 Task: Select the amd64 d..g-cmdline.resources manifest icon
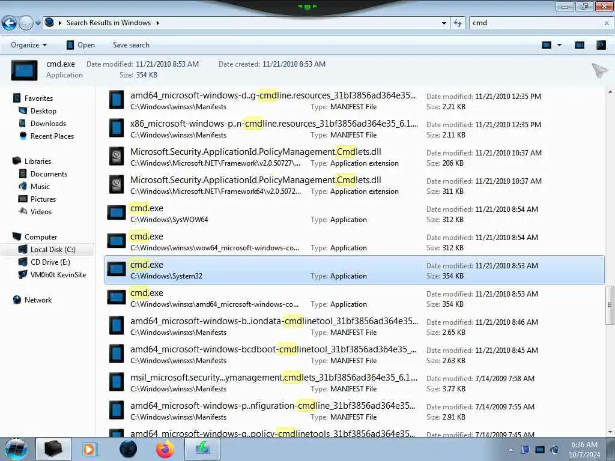coord(117,100)
